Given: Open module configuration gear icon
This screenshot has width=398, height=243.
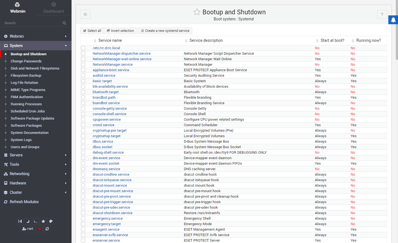Looking at the screenshot, I should pos(85,15).
